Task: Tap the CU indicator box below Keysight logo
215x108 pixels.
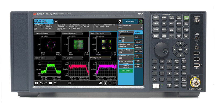Action: 35,29
